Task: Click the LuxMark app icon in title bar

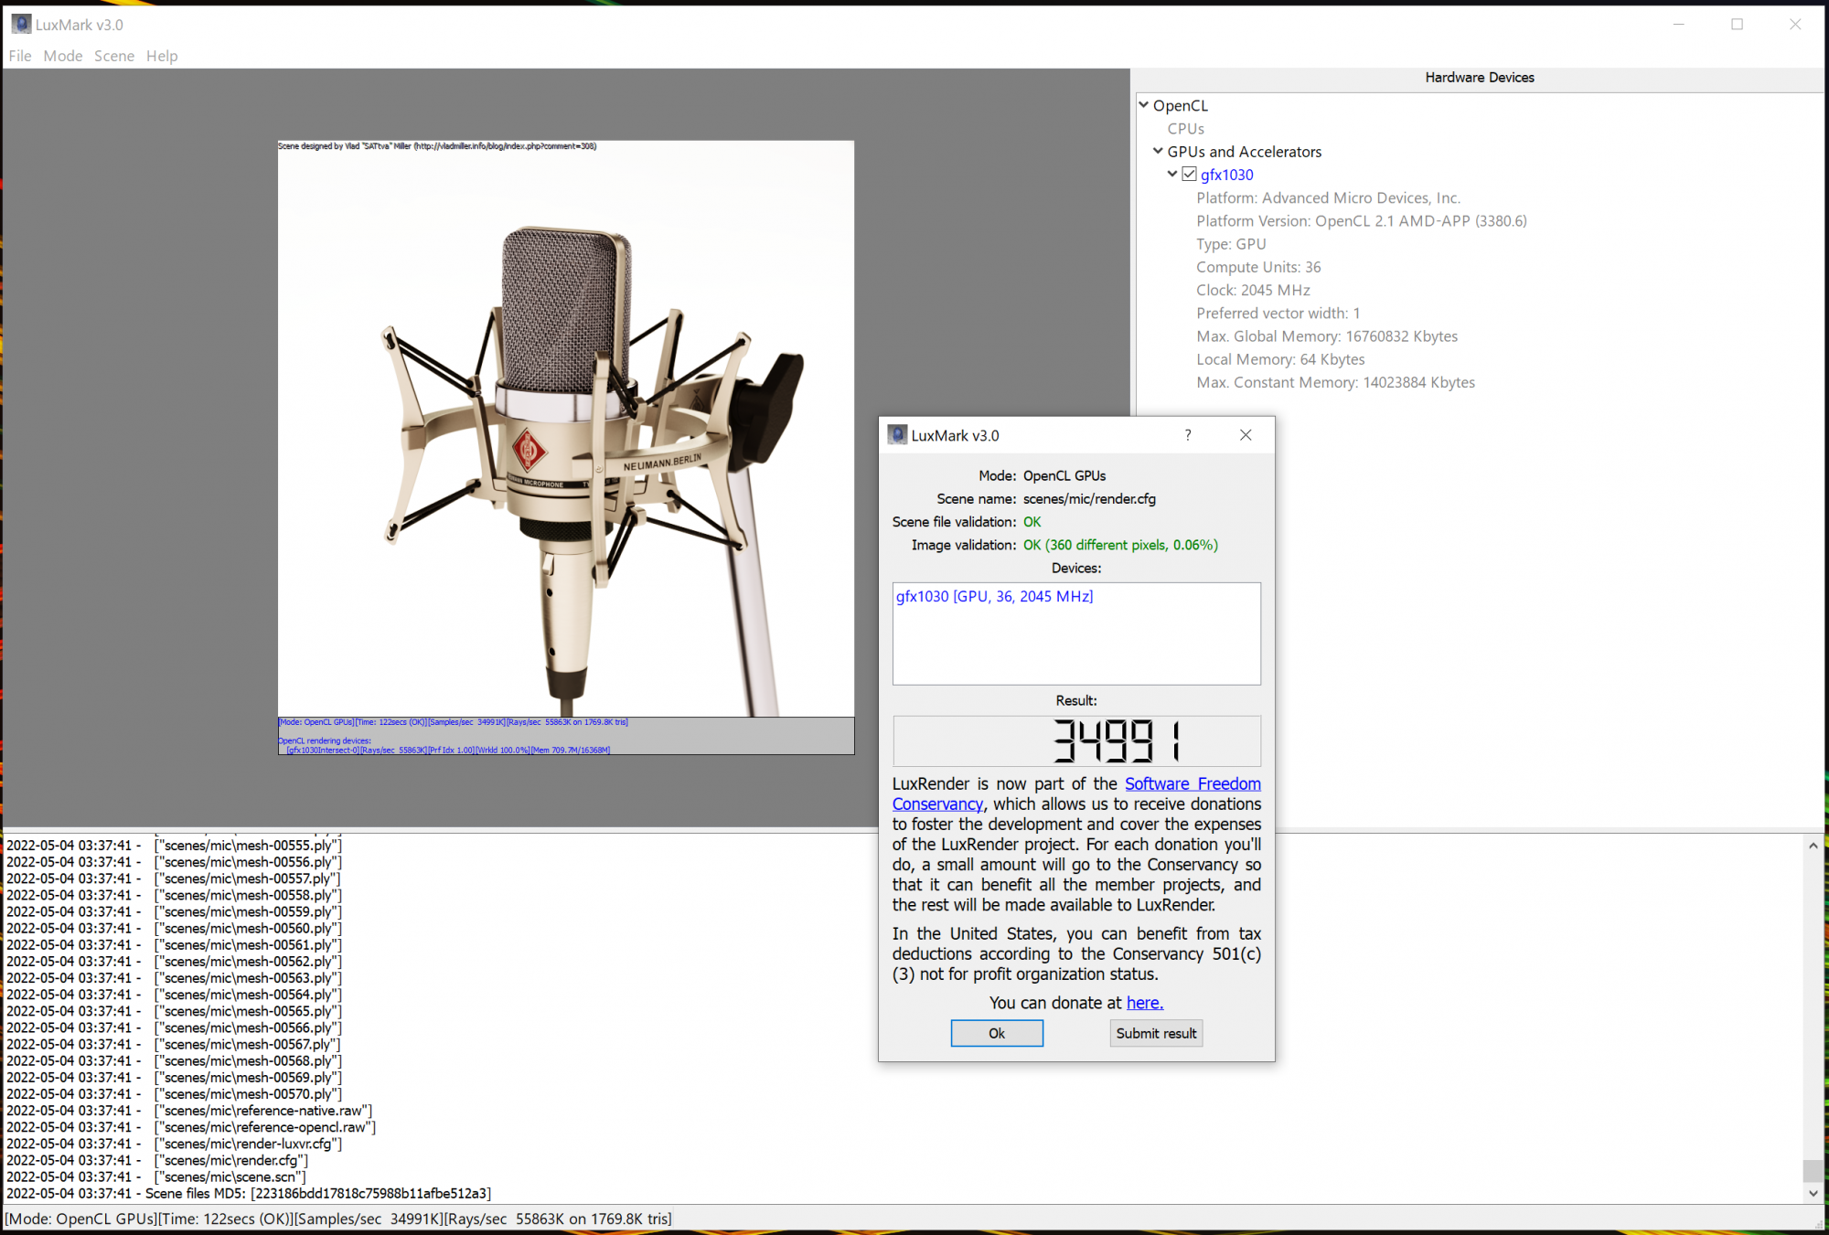Action: tap(21, 25)
